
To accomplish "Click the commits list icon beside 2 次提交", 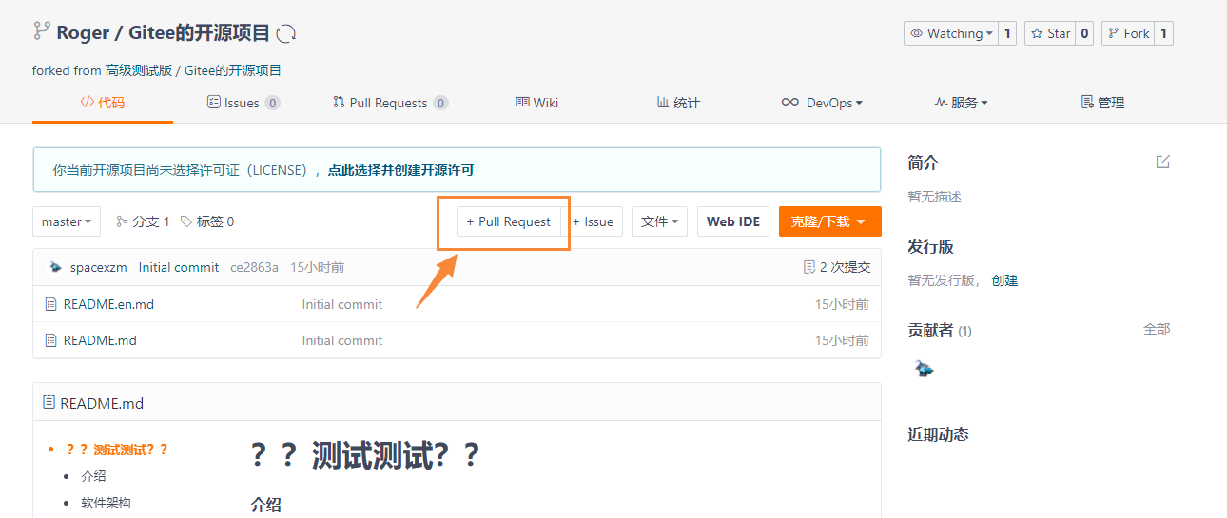I will point(809,267).
